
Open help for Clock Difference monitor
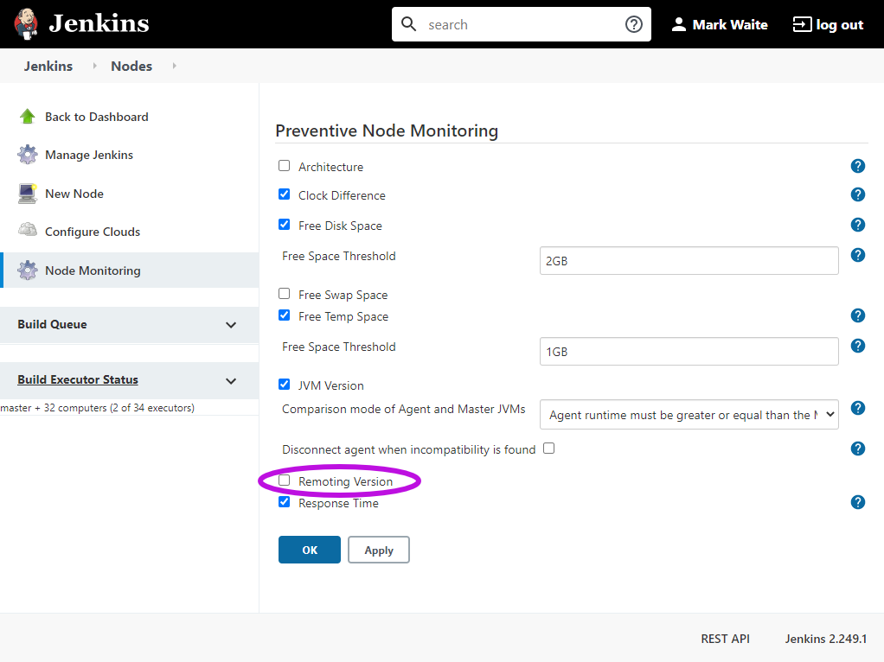(x=857, y=195)
